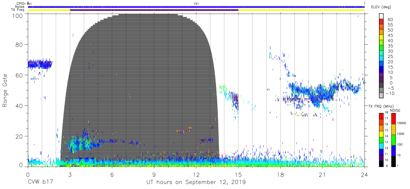Click the hour 3 label on the time axis
The height and width of the screenshot is (189, 410).
(x=70, y=175)
